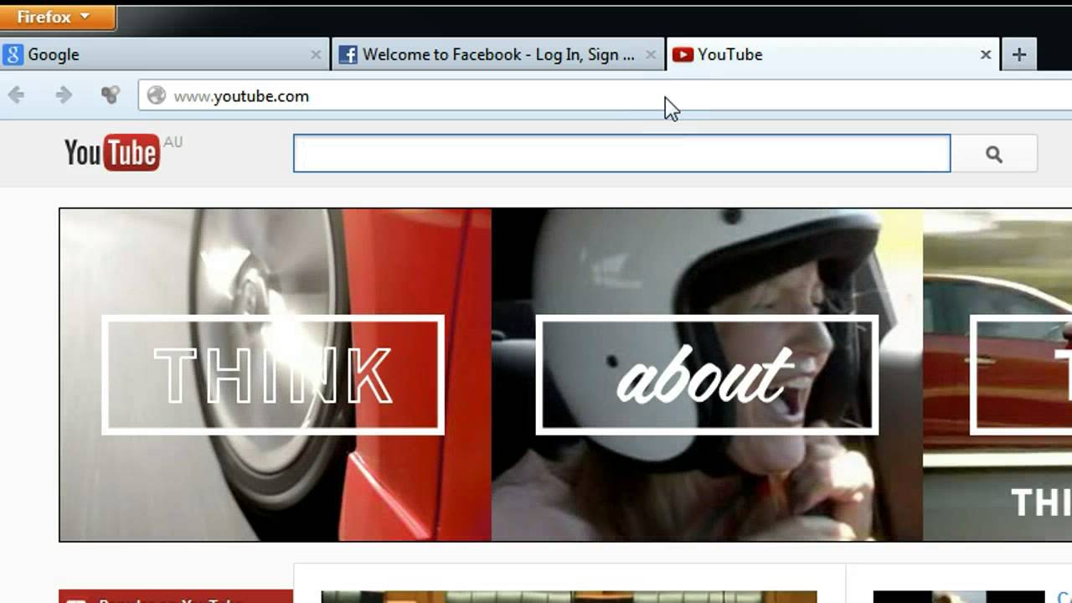Close the Welcome to Facebook tab
Viewport: 1072px width, 603px height.
tap(651, 54)
